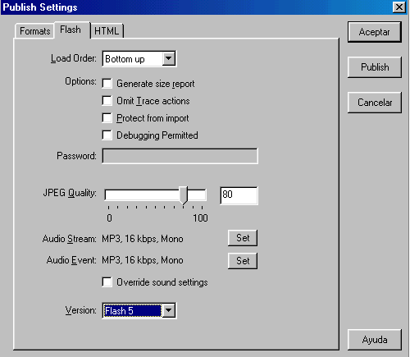The width and height of the screenshot is (410, 357).
Task: Click the JPEG Quality slider thumb
Action: pyautogui.click(x=184, y=195)
